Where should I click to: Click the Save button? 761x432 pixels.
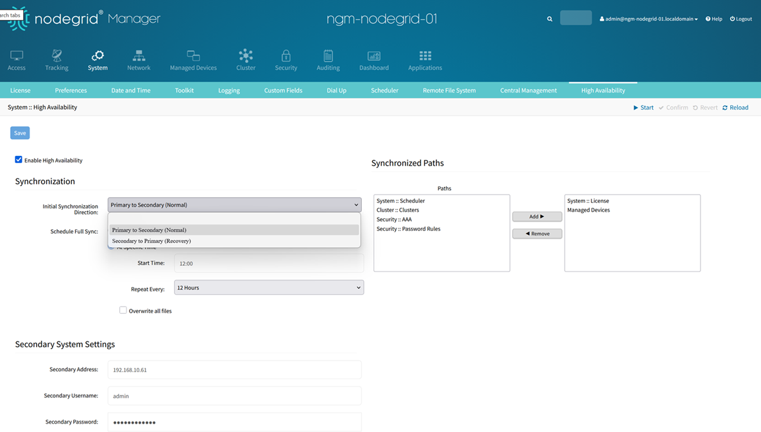(x=20, y=133)
